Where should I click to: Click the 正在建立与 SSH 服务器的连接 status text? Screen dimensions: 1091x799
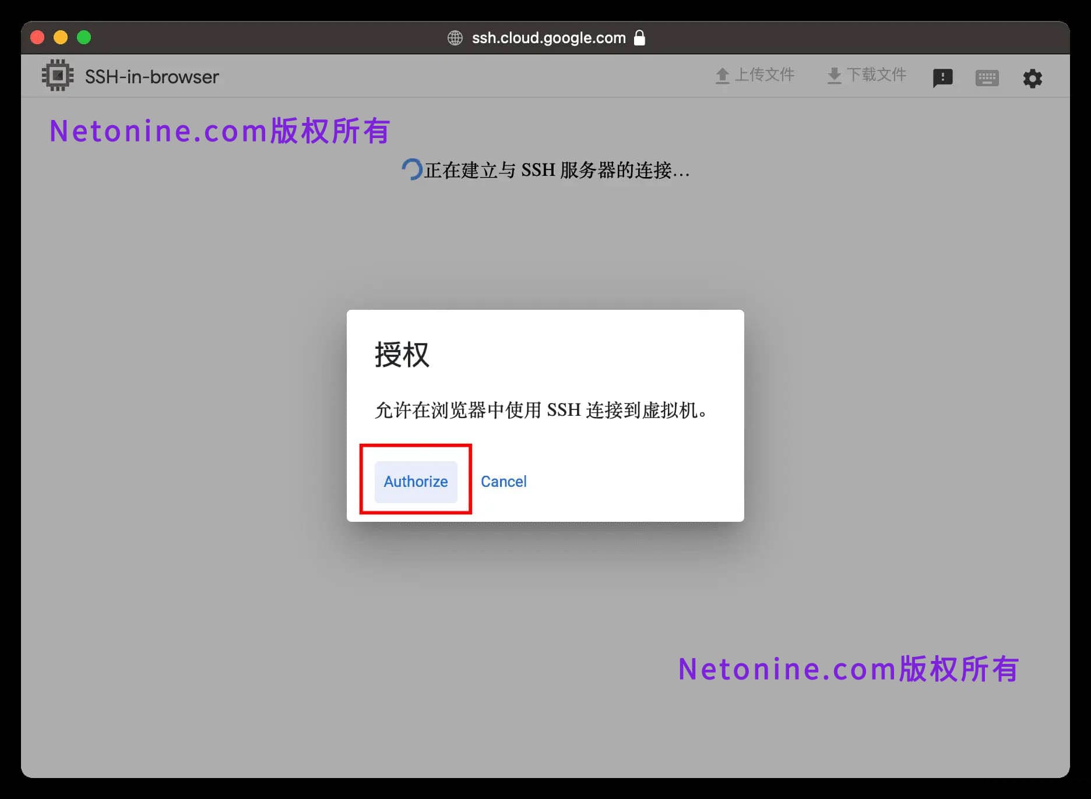[557, 170]
